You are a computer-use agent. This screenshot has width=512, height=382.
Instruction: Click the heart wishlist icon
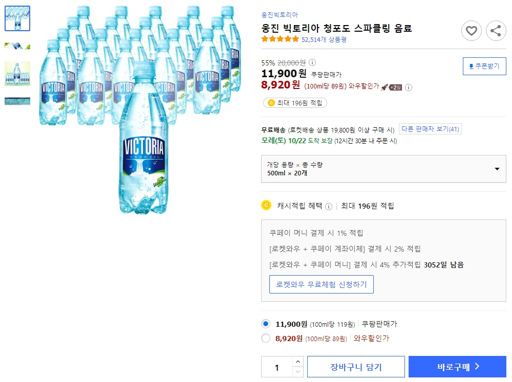click(x=472, y=31)
